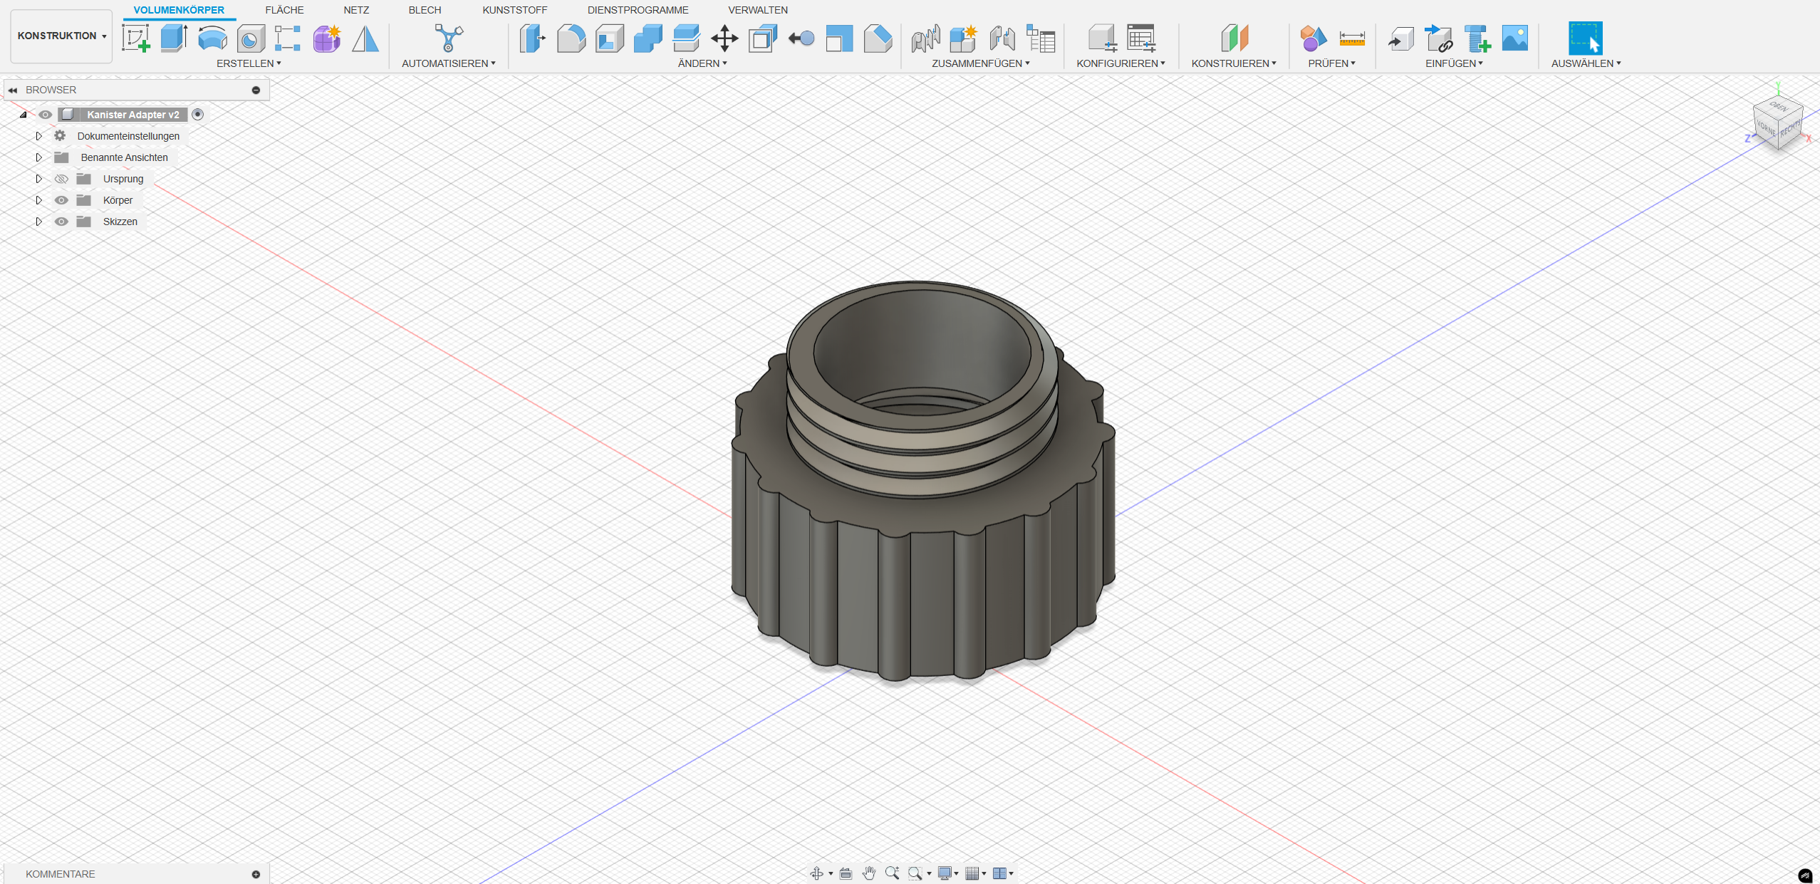The image size is (1820, 884).
Task: Expand the KOMMENTARE panel
Action: coord(256,874)
